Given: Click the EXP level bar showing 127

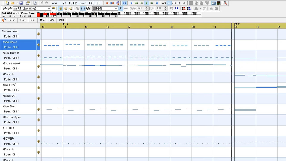Looking at the screenshot, I should (53, 14).
